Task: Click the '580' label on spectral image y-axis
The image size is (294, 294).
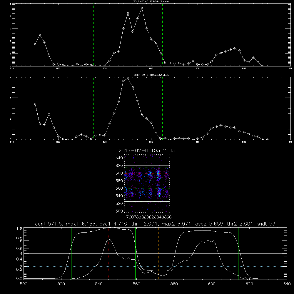Action: [x=119, y=181]
